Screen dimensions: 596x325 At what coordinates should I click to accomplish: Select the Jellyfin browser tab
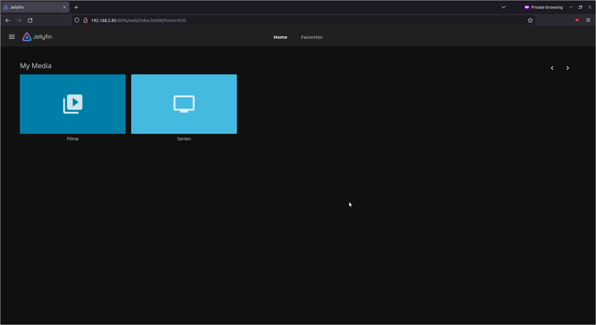(35, 7)
